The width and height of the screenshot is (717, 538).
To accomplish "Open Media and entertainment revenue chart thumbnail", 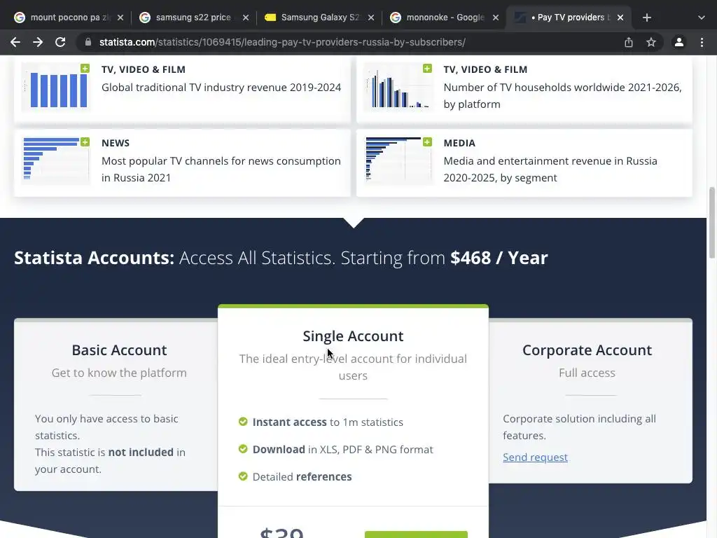I will (x=398, y=160).
